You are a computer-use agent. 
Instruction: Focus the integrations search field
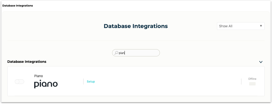136,53
